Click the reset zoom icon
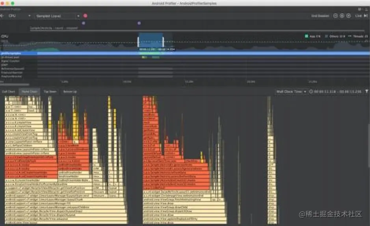The image size is (370, 226). (349, 16)
